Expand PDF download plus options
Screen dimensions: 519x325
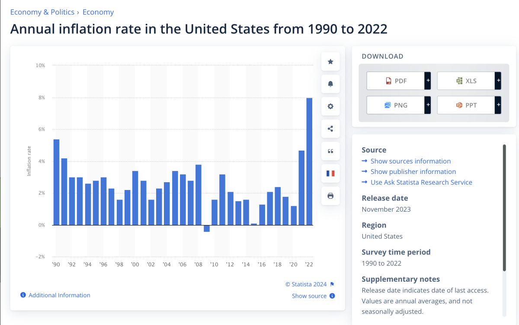click(x=428, y=81)
